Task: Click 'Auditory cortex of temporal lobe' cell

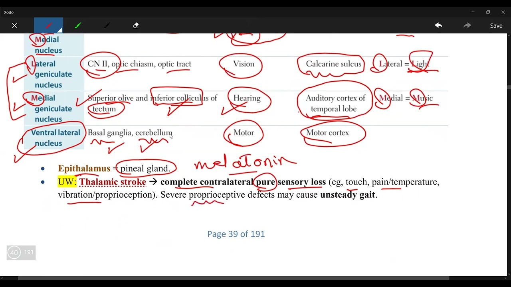Action: 335,104
